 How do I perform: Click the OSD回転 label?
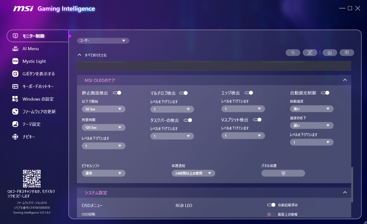[88, 214]
